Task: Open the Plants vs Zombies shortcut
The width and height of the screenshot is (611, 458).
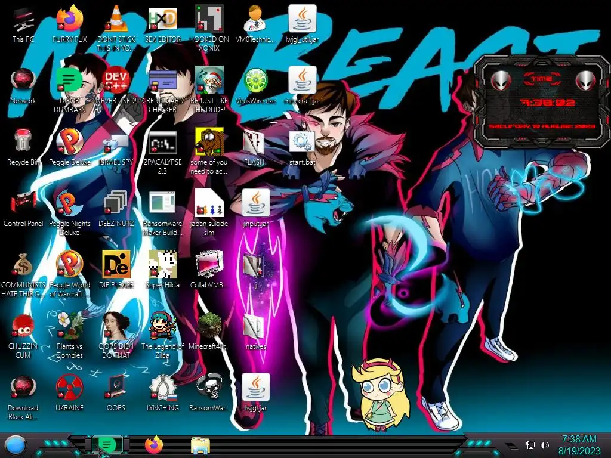Action: tap(69, 336)
